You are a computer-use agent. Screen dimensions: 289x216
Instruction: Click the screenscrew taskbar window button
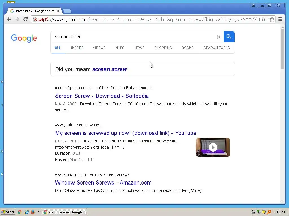[x=64, y=212]
